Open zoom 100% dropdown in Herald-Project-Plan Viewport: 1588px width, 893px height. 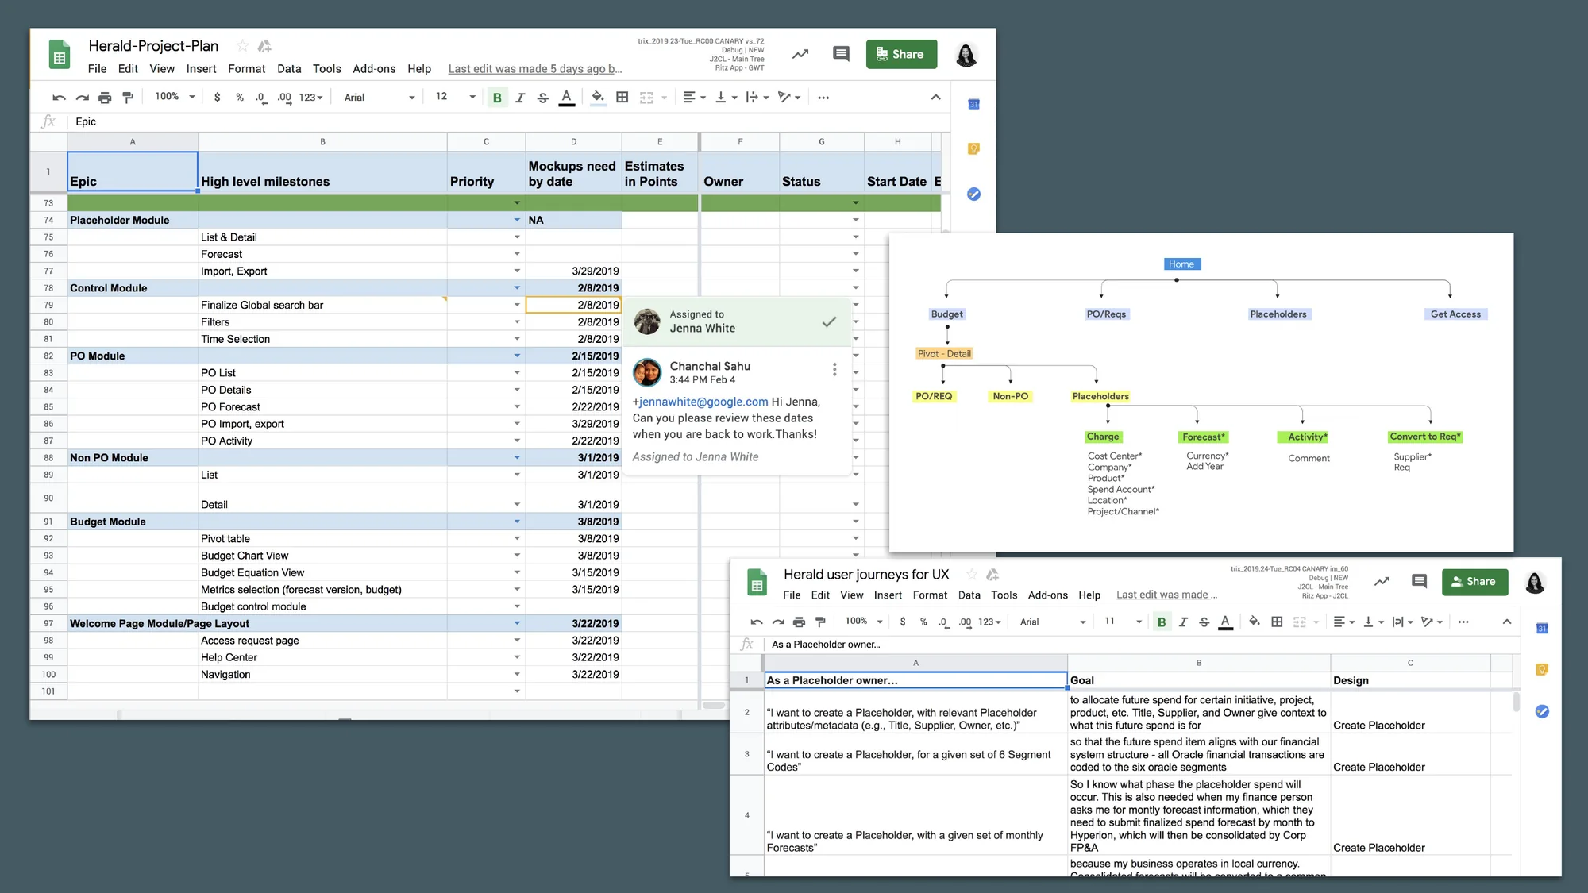click(175, 97)
